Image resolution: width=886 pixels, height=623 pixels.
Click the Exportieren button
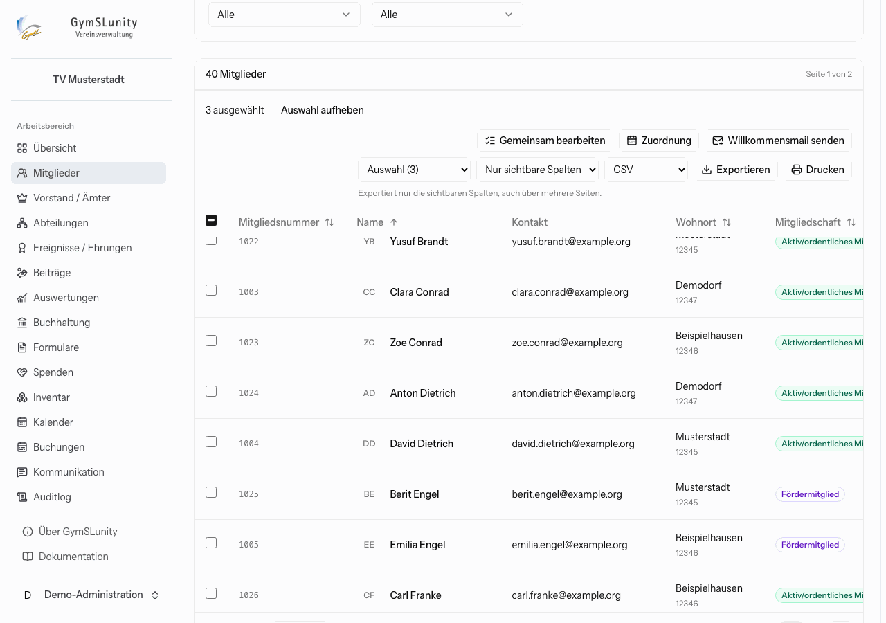[x=736, y=170]
